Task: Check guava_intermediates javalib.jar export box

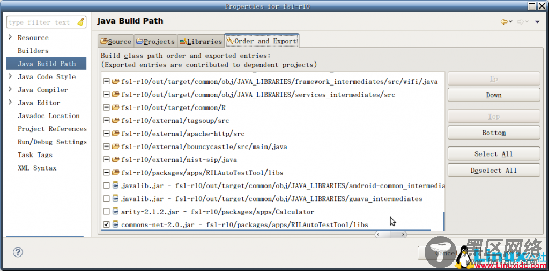Action: tap(107, 199)
